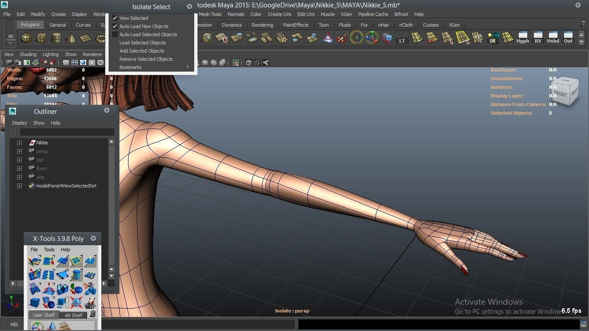
Task: Create a polygon cylinder from the shelf
Action: tap(56, 38)
